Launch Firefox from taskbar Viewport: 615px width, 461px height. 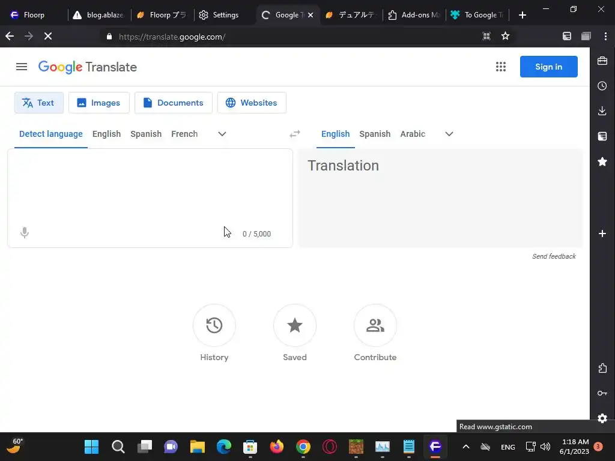[276, 447]
